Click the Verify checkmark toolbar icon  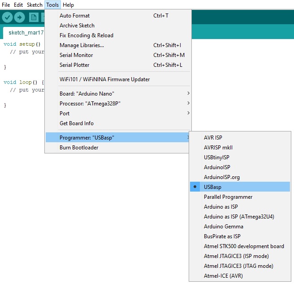(8, 17)
